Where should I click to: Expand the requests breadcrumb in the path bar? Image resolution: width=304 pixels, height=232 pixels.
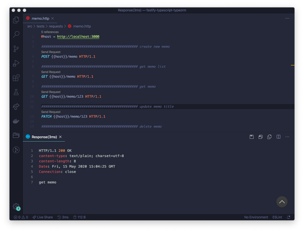tap(56, 26)
